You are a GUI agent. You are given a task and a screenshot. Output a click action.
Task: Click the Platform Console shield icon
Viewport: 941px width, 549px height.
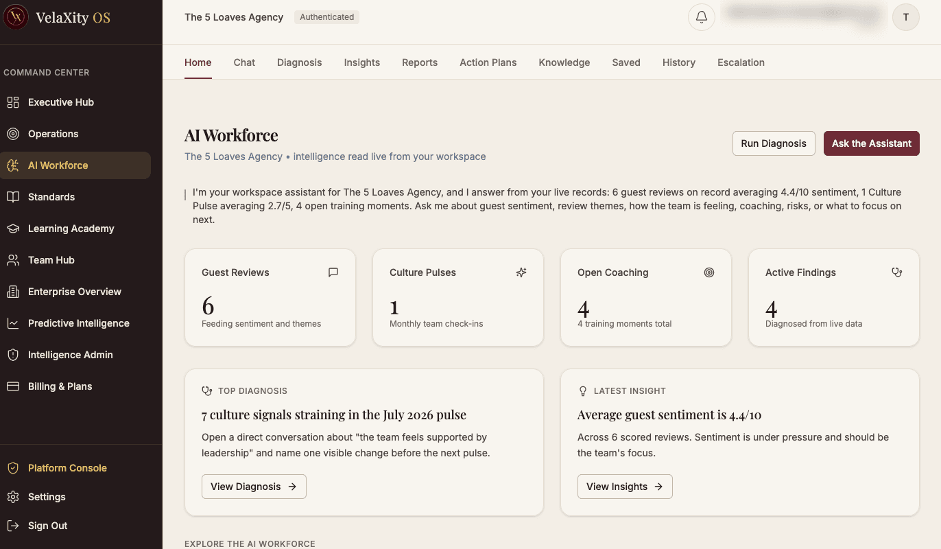[x=12, y=468]
